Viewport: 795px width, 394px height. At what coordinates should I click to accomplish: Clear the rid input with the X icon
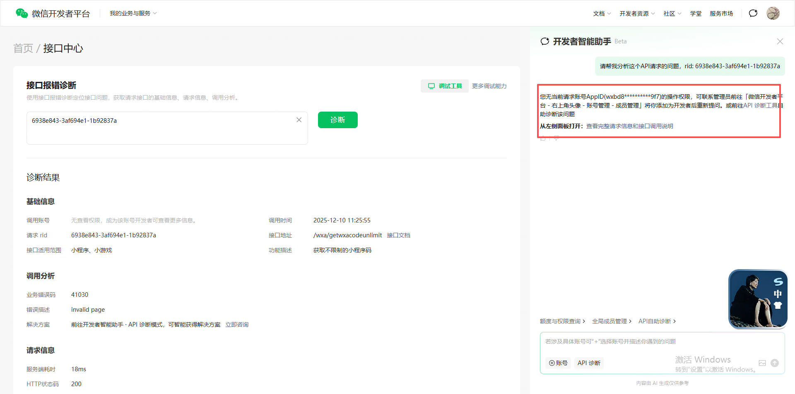pos(299,120)
